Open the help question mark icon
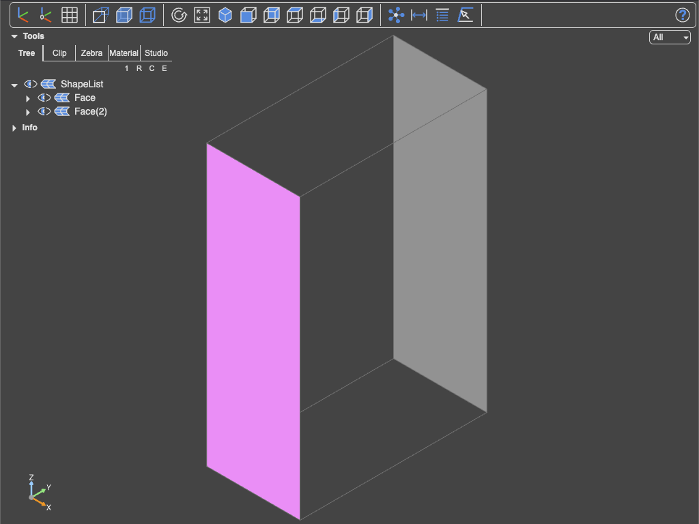The width and height of the screenshot is (699, 524). [682, 15]
